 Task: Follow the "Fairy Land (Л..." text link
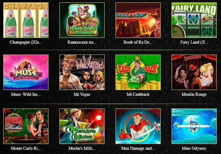194,42
